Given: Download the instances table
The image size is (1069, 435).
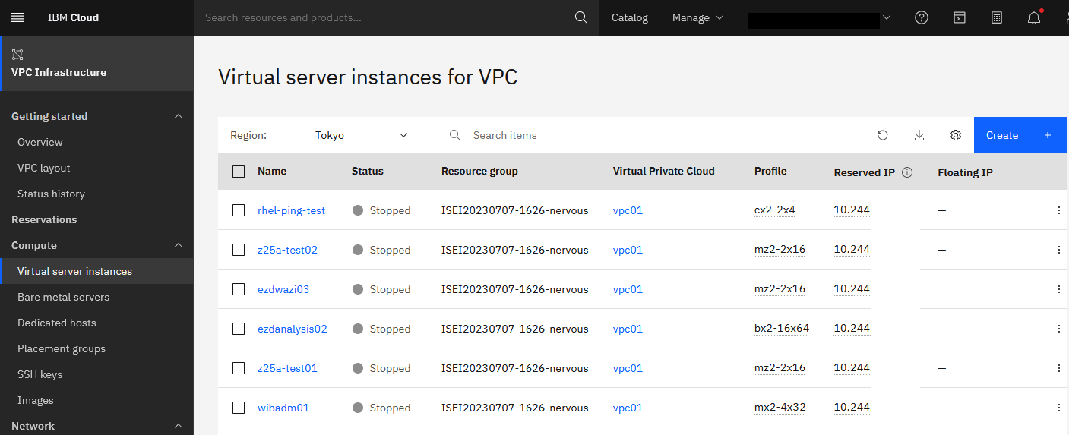Looking at the screenshot, I should click(919, 135).
